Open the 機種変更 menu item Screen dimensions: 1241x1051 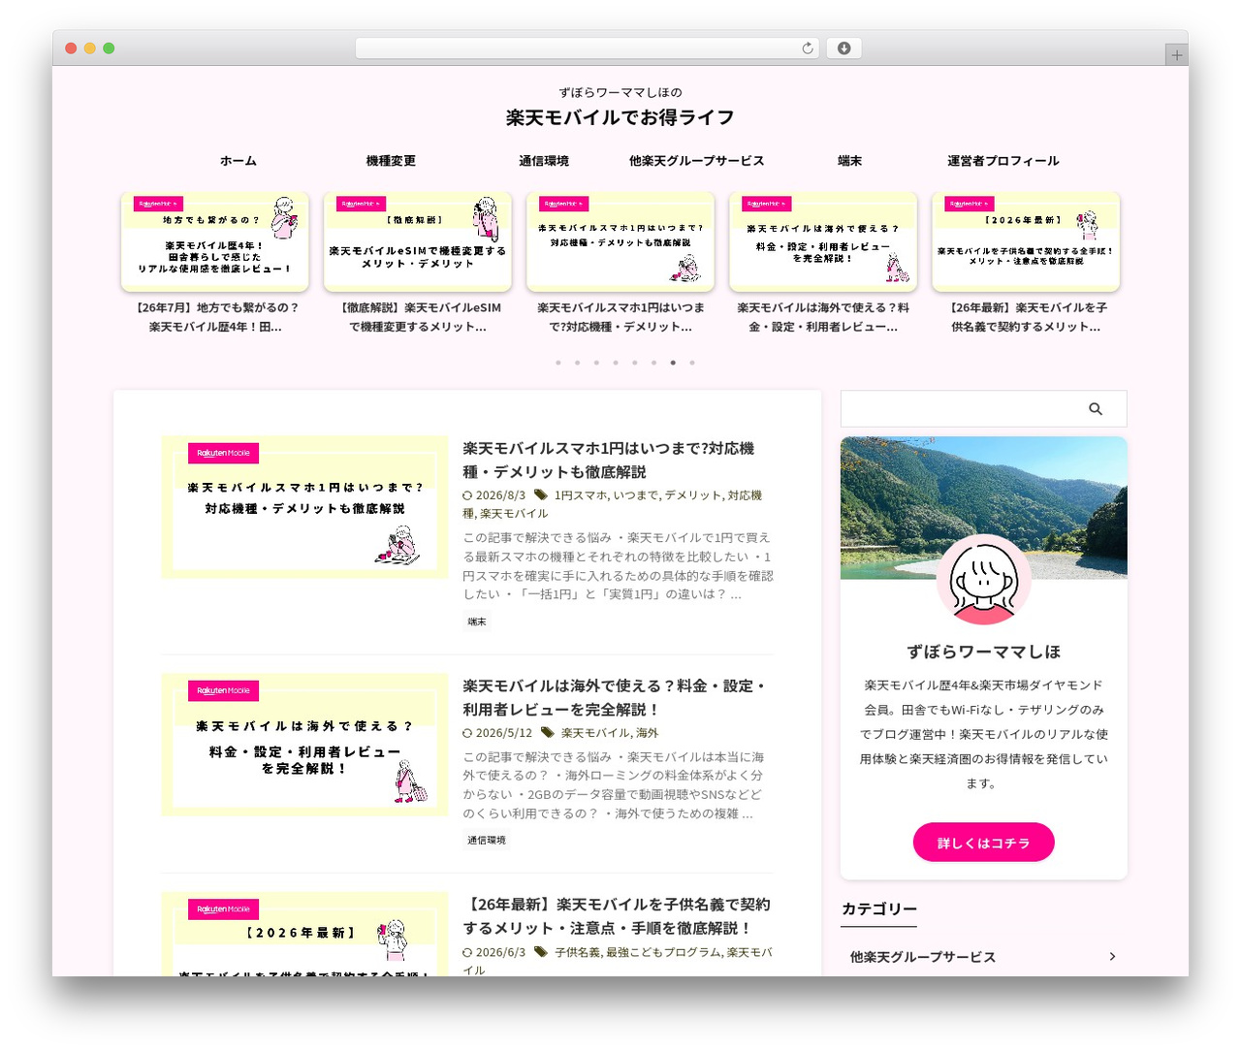pyautogui.click(x=391, y=161)
